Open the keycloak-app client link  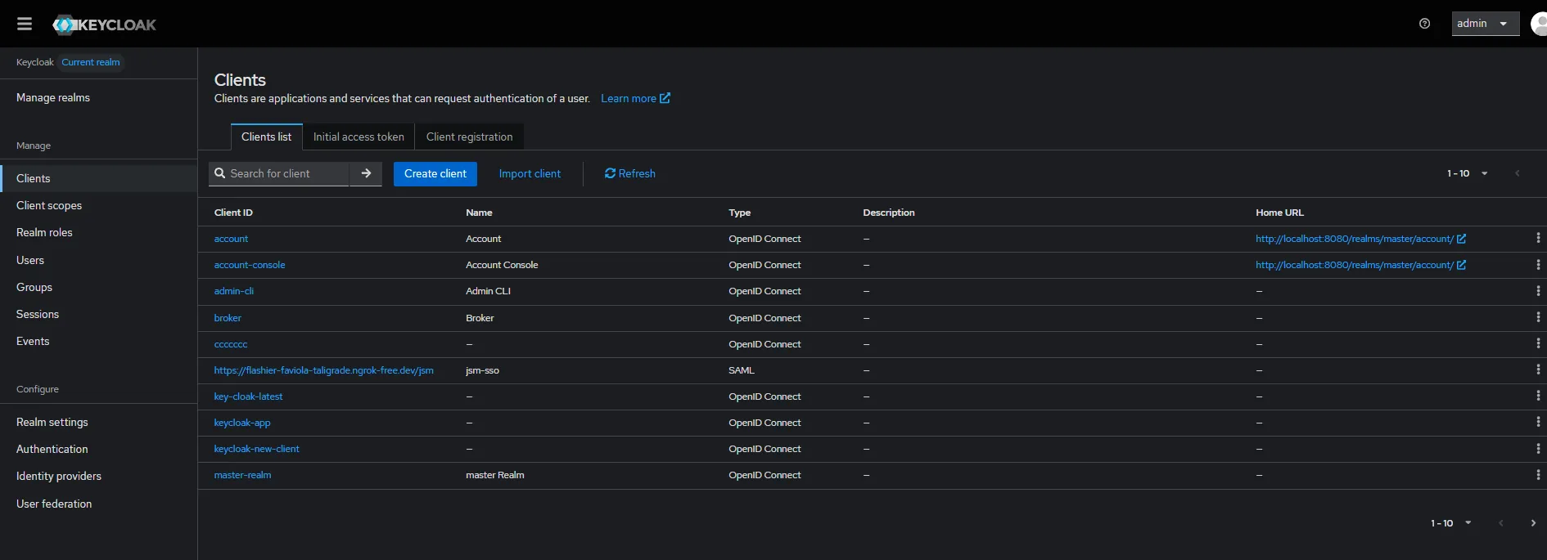[x=242, y=423]
